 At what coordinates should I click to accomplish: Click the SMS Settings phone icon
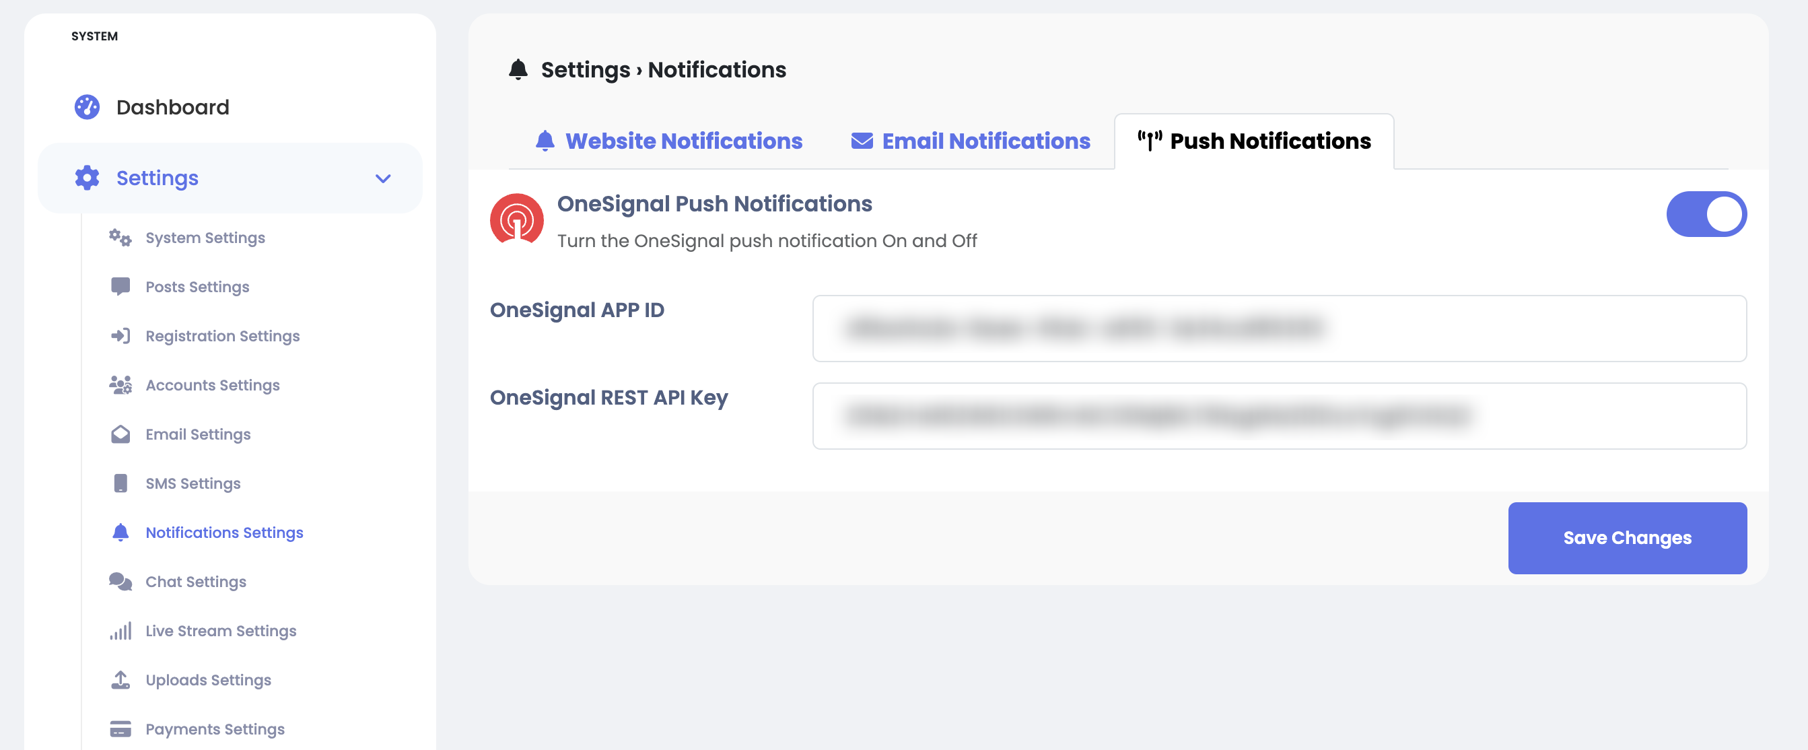(120, 483)
